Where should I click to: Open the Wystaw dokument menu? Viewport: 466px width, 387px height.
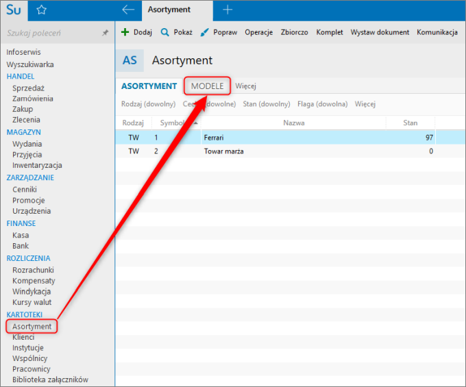click(380, 32)
